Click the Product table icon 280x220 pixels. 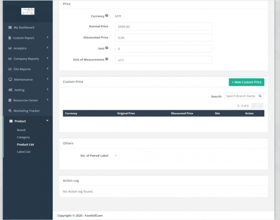pos(11,121)
